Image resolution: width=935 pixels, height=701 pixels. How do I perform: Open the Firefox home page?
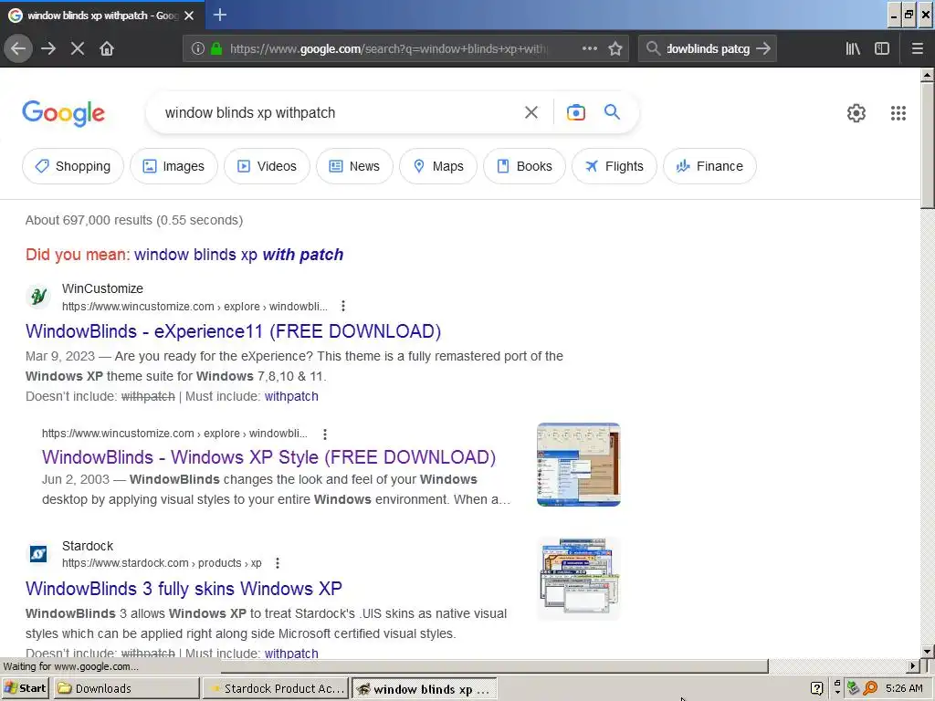107,49
